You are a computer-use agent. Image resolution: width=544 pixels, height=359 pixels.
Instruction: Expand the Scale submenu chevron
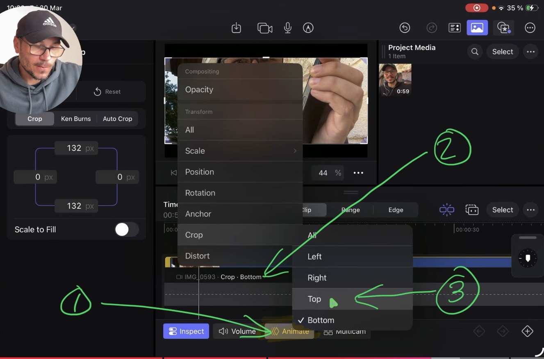(295, 151)
